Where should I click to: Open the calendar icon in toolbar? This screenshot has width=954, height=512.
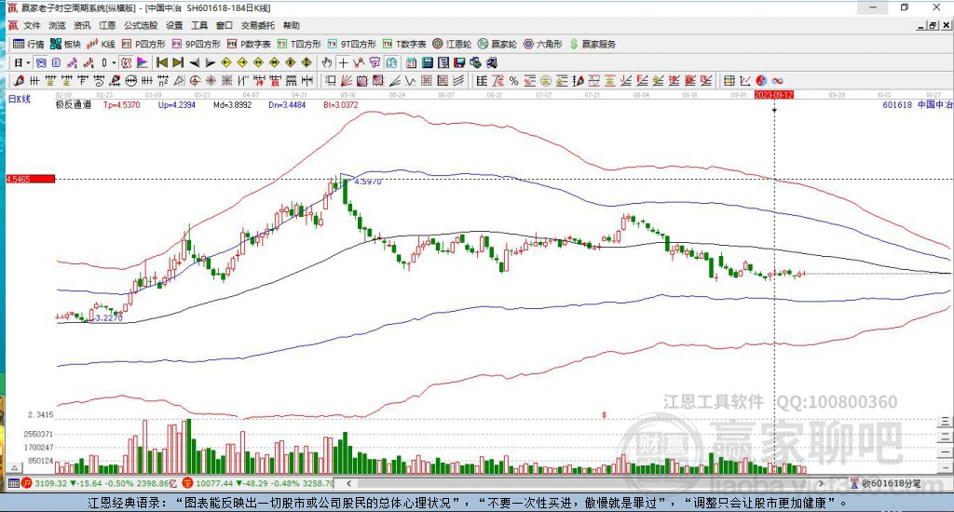point(411,62)
